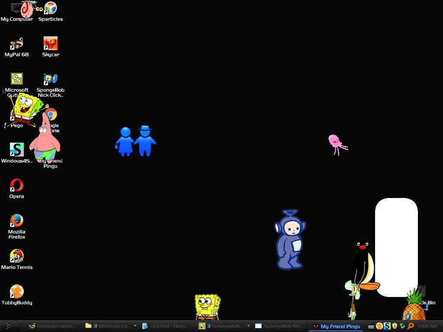Click the purple Teletubby desktop buddy

tap(290, 239)
